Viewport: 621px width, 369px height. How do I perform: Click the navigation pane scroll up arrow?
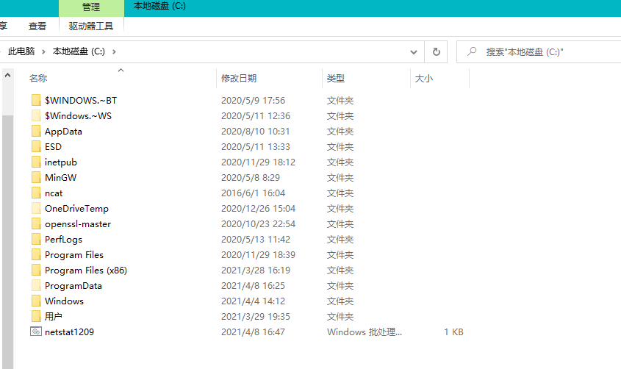[7, 75]
